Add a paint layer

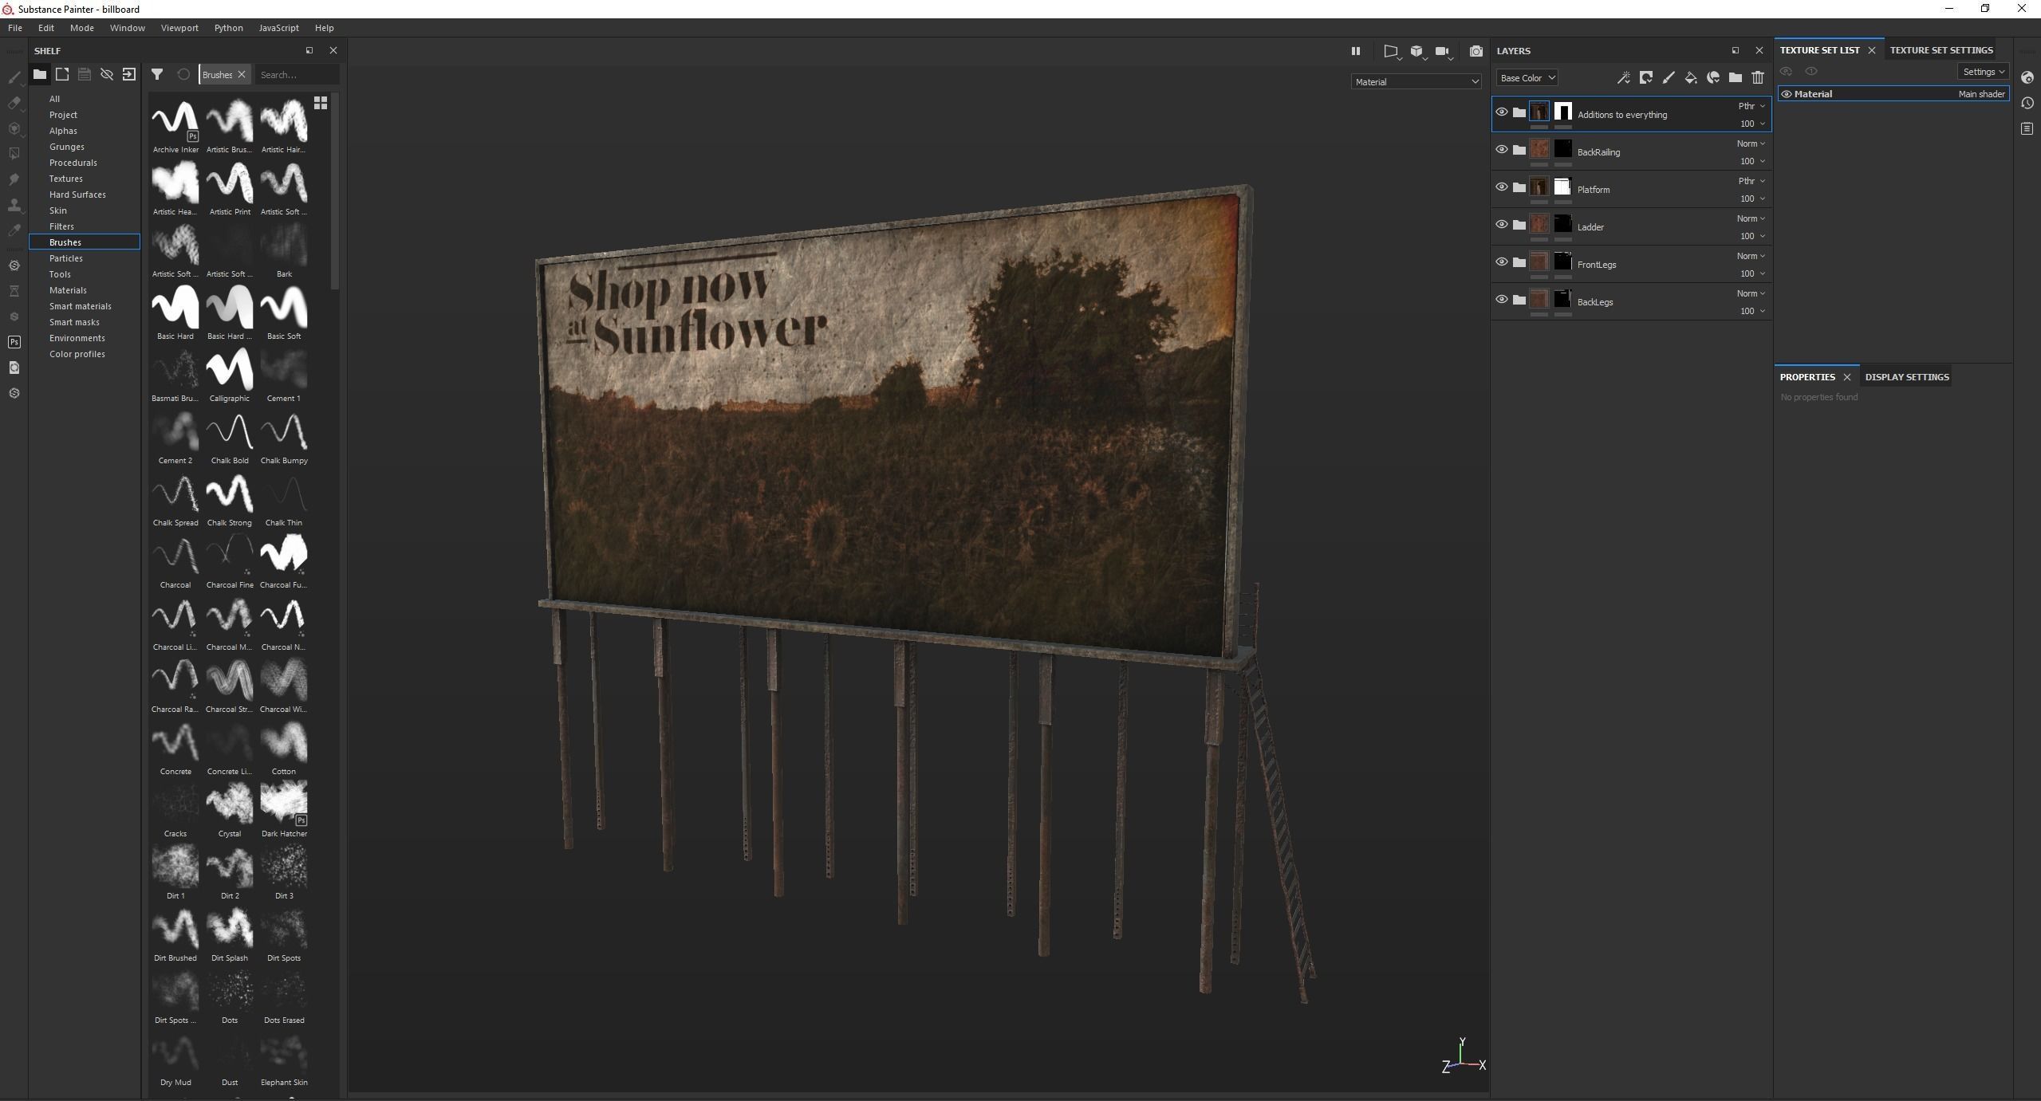tap(1668, 77)
